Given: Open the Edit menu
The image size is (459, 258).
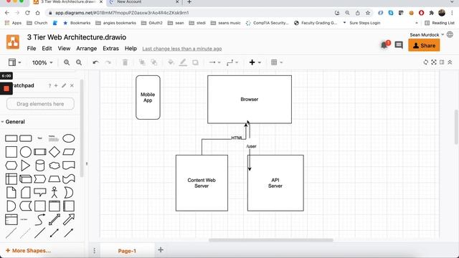Looking at the screenshot, I should [47, 49].
